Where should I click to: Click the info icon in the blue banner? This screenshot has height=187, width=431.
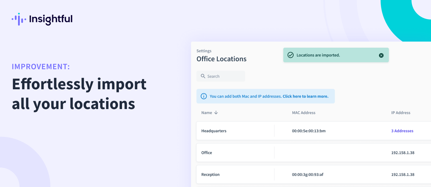coord(204,96)
